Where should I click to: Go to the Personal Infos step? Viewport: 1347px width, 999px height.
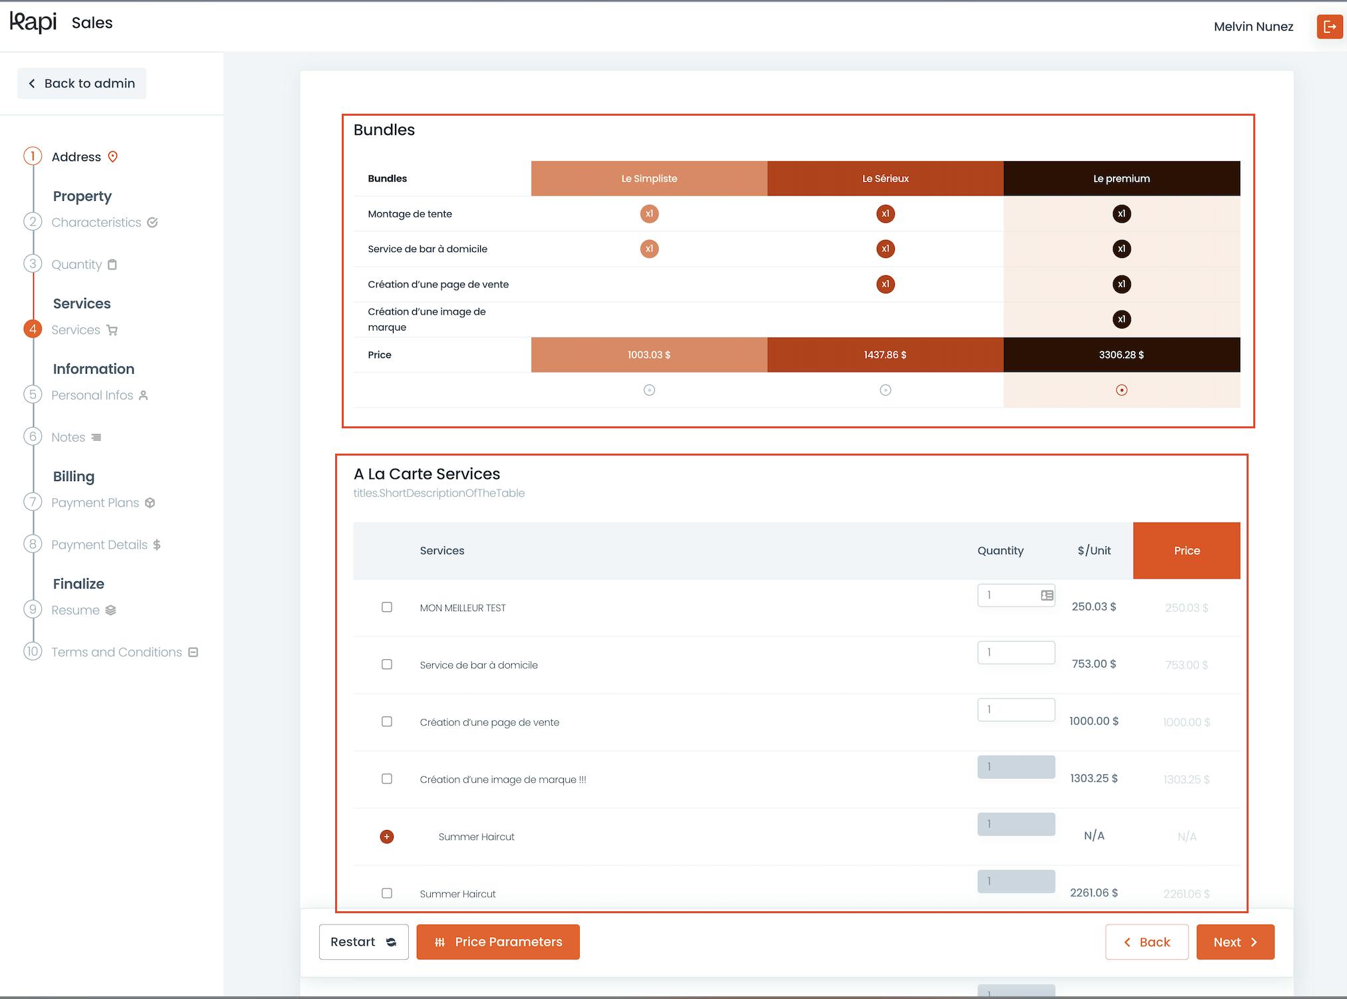[92, 395]
